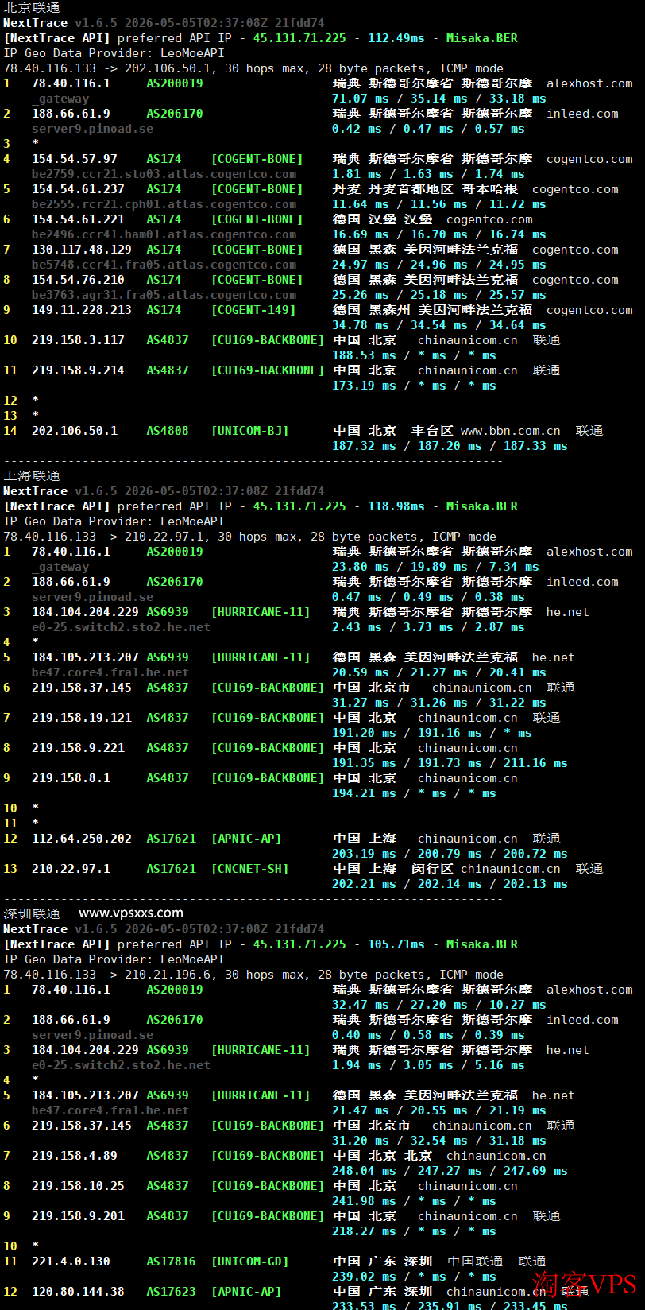Click hostname be2496.ccr41.ham01.atlas.cogentco.com
The width and height of the screenshot is (645, 1310).
click(x=164, y=234)
